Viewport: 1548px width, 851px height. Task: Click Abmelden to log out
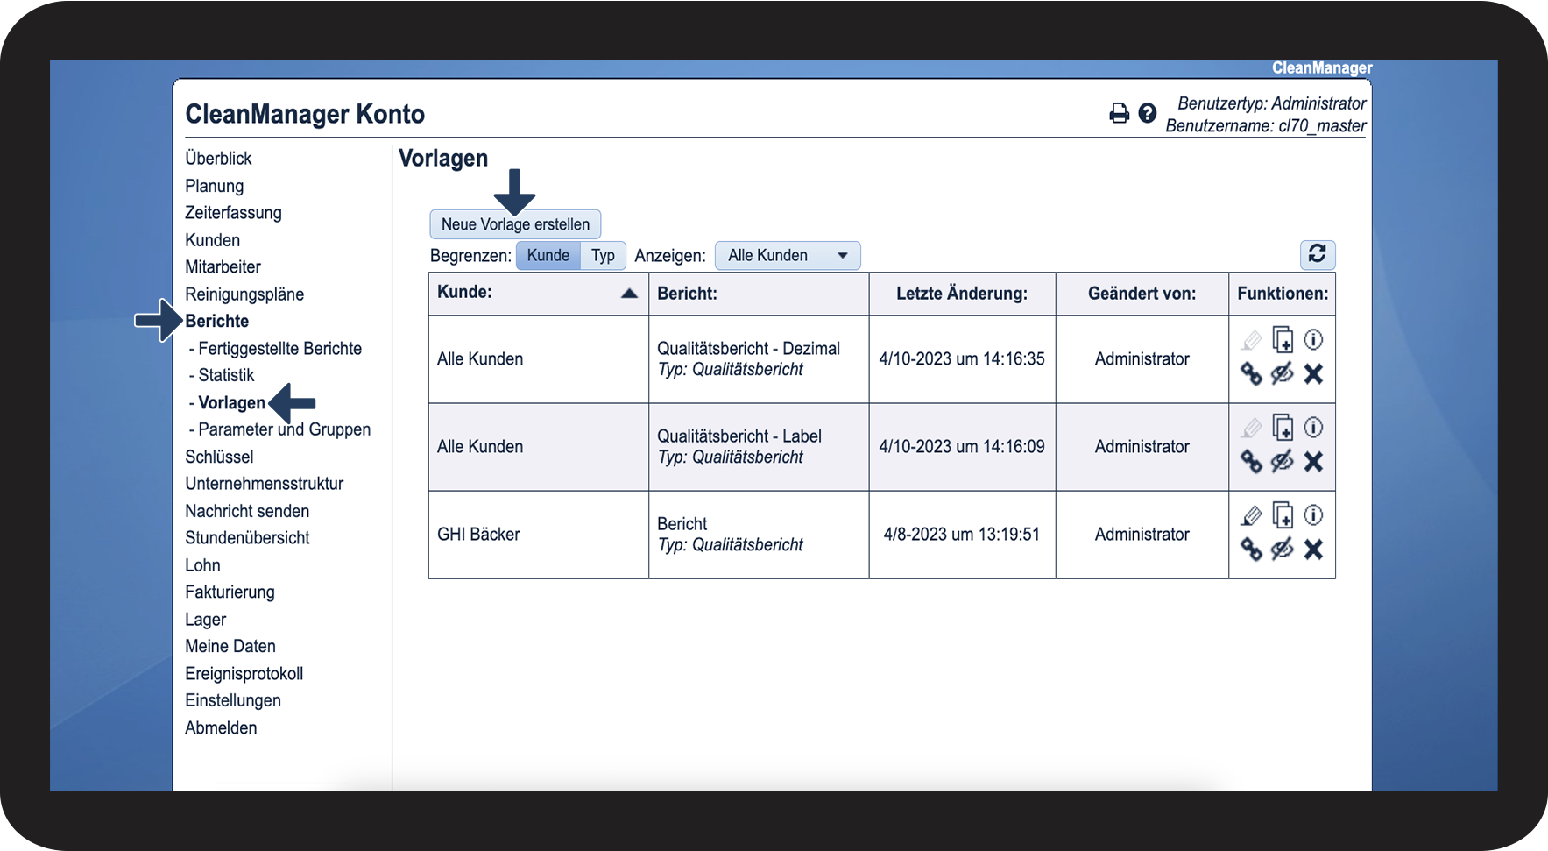tap(221, 727)
